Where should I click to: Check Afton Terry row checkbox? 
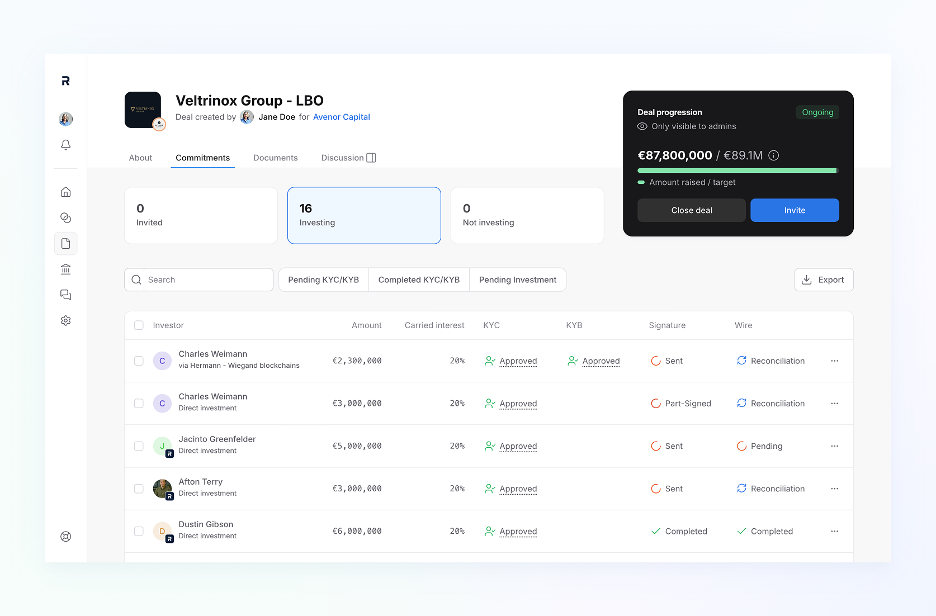[x=139, y=489]
